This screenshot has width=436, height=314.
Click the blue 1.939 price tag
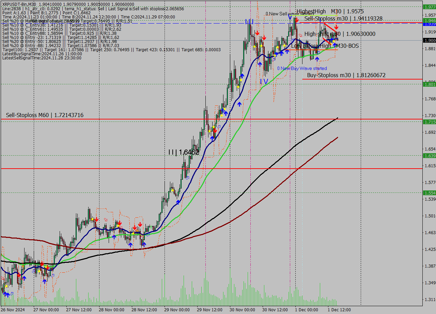pyautogui.click(x=429, y=24)
